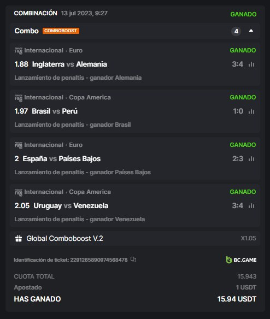Open stats icon for España vs Países Bajos
270x319 pixels.
[251, 159]
